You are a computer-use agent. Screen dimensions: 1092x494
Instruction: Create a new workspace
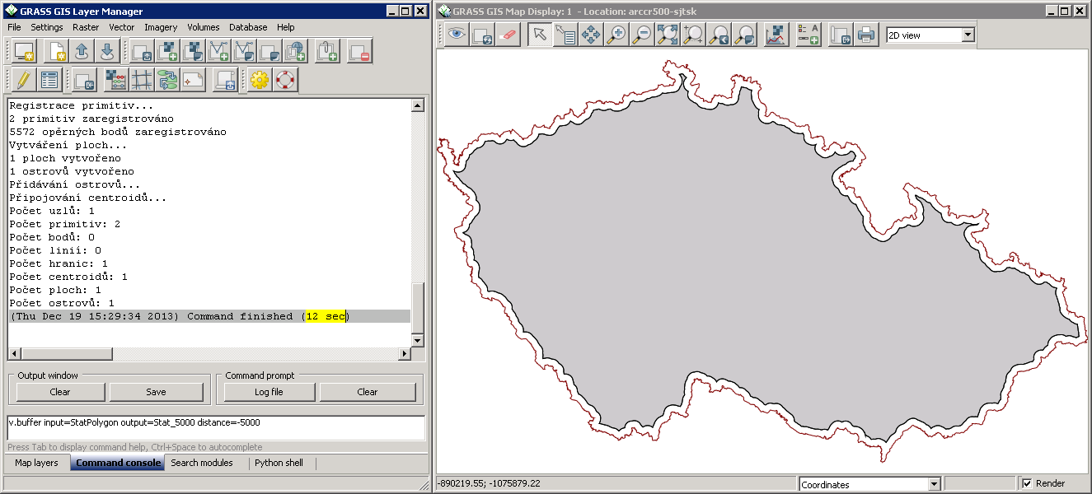(55, 52)
